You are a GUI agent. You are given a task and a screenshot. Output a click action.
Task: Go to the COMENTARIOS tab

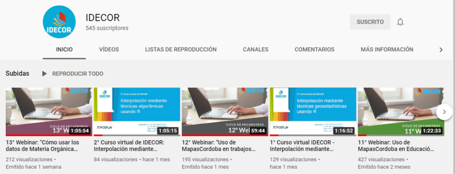point(315,50)
